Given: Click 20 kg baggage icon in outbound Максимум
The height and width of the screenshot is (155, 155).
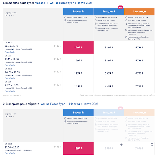Looking at the screenshot, I should [126, 20].
